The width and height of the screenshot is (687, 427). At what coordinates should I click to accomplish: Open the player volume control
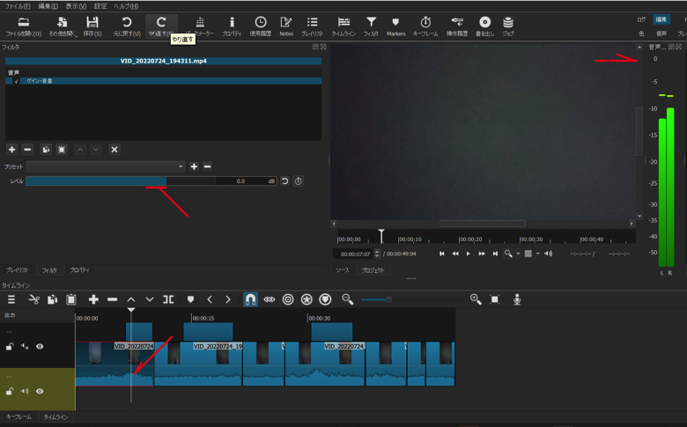coord(548,254)
